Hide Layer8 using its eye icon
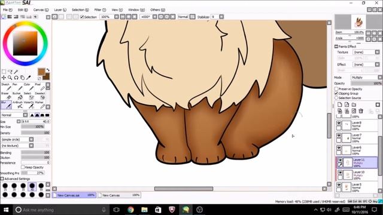This screenshot has width=383, height=215. [x=339, y=123]
